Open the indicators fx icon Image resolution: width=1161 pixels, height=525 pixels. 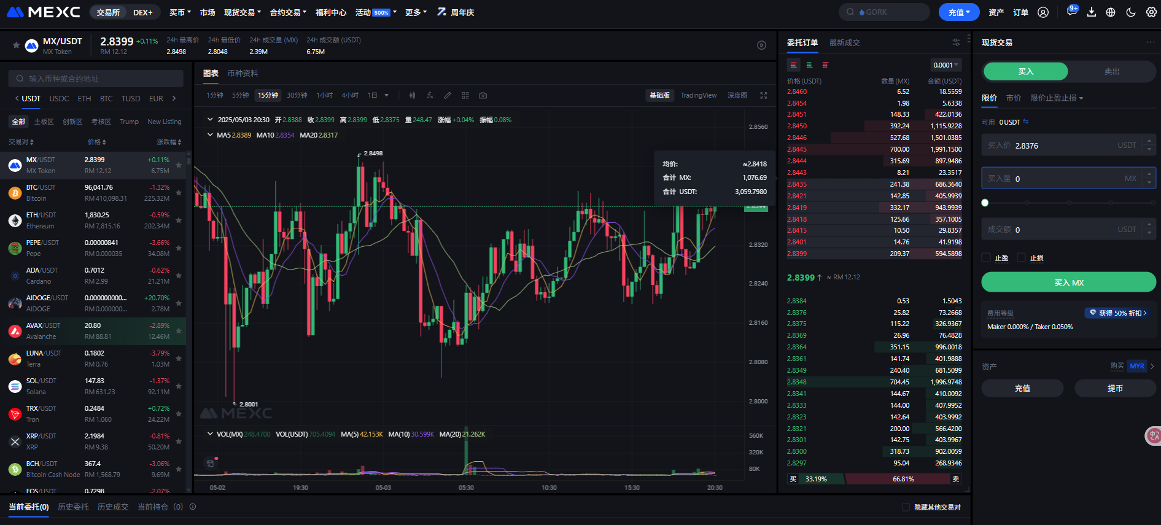[430, 95]
